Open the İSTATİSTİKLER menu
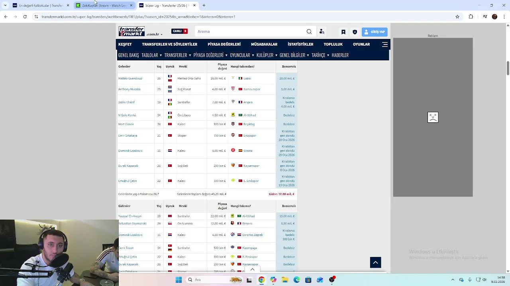The width and height of the screenshot is (510, 286). [x=300, y=44]
